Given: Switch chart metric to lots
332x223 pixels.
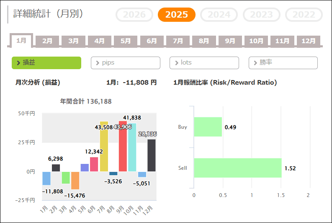Looking at the screenshot, I should click(204, 63).
